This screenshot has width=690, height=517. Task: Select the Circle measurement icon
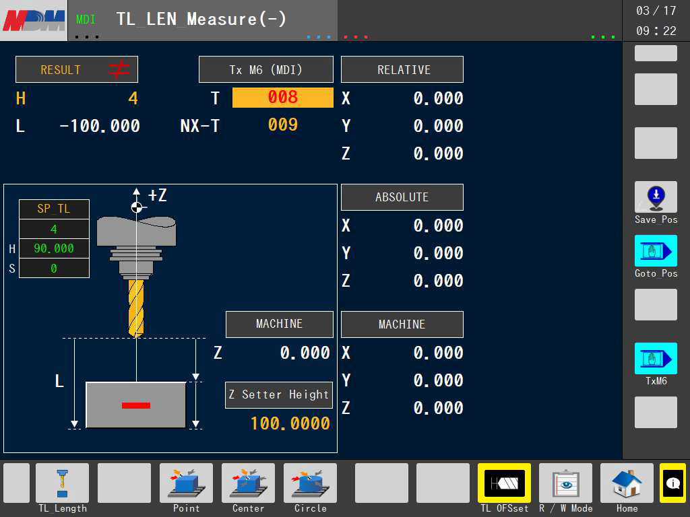pos(310,483)
